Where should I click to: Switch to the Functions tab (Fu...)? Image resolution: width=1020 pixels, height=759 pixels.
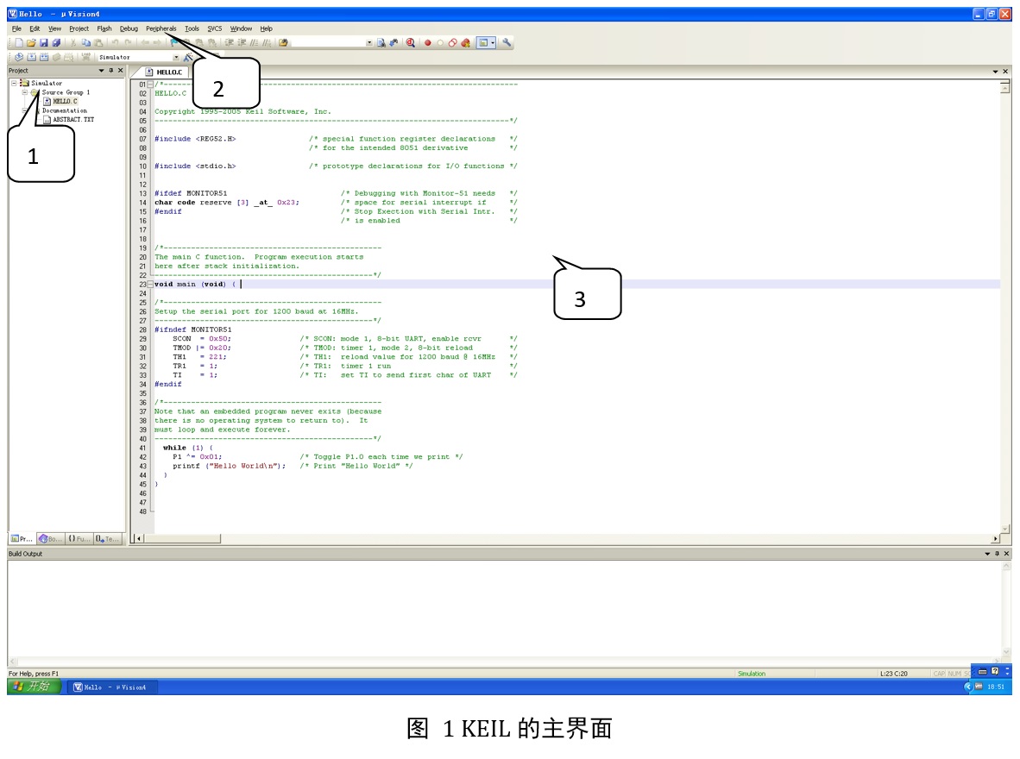click(79, 538)
